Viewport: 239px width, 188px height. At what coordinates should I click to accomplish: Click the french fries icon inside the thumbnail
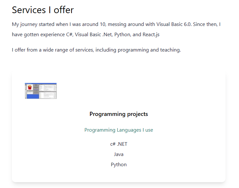coord(30,87)
